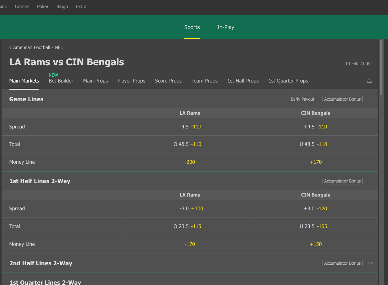Click Accumulator Bonus in 1st Half Lines

342,181
